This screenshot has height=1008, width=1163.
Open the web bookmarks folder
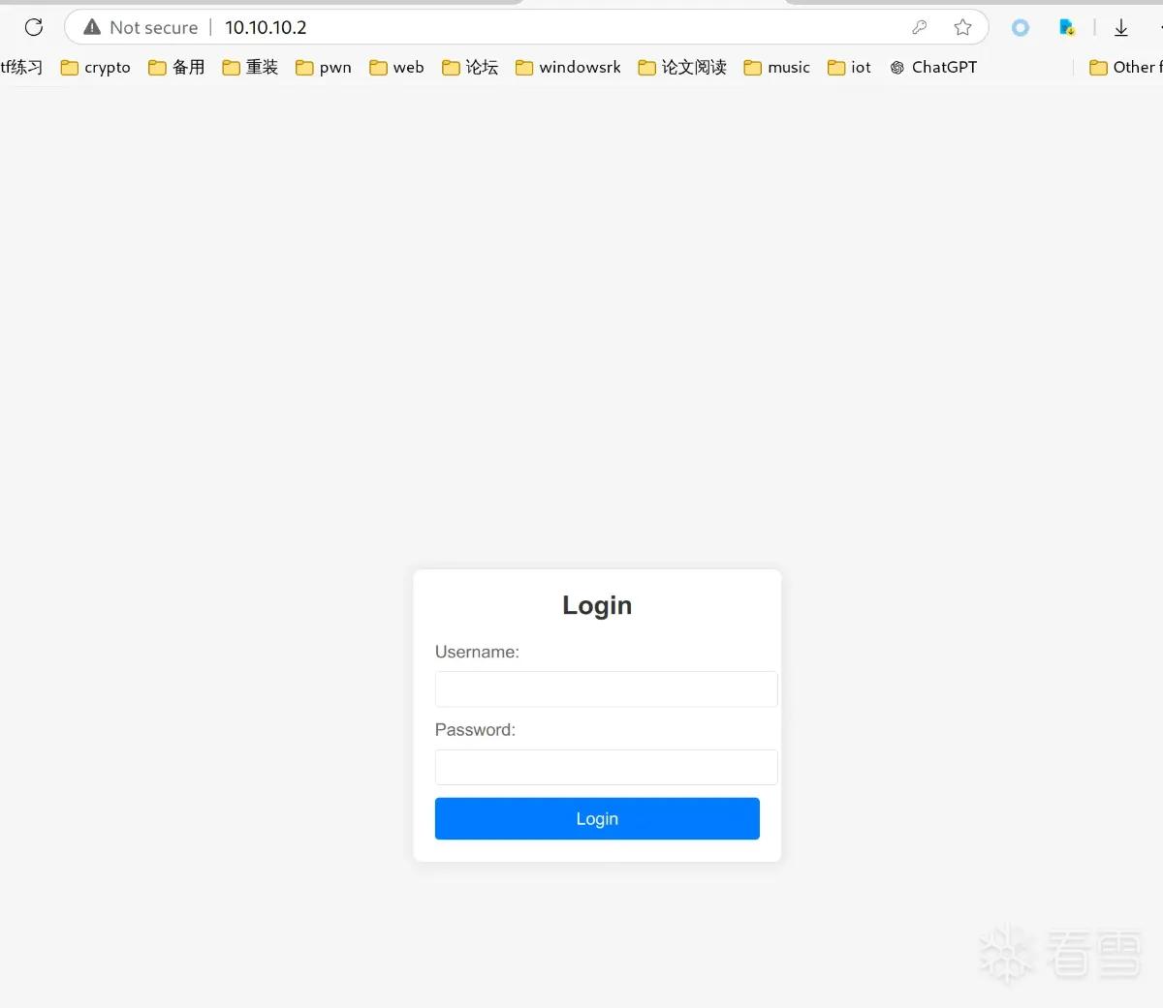coord(396,67)
